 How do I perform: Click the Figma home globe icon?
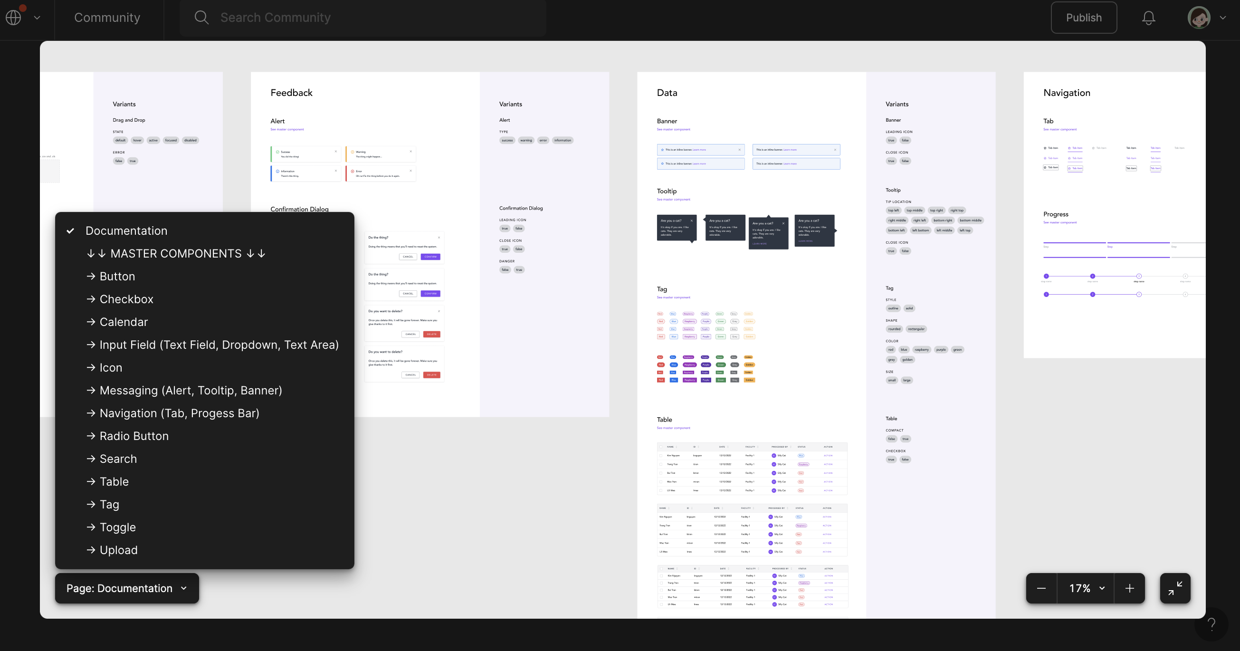[x=13, y=17]
